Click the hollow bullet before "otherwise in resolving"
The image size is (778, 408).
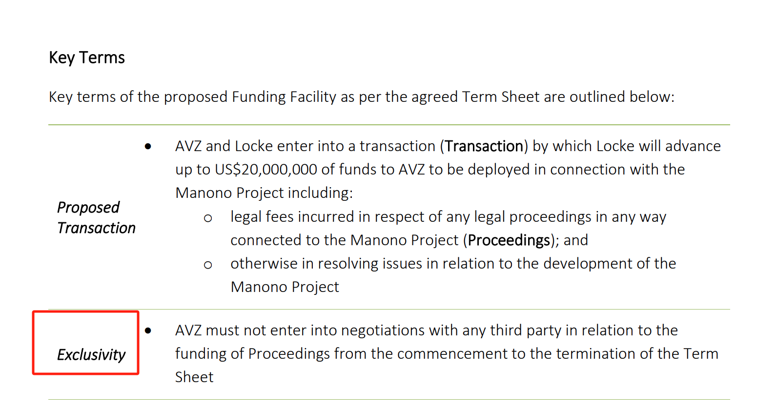tap(208, 265)
